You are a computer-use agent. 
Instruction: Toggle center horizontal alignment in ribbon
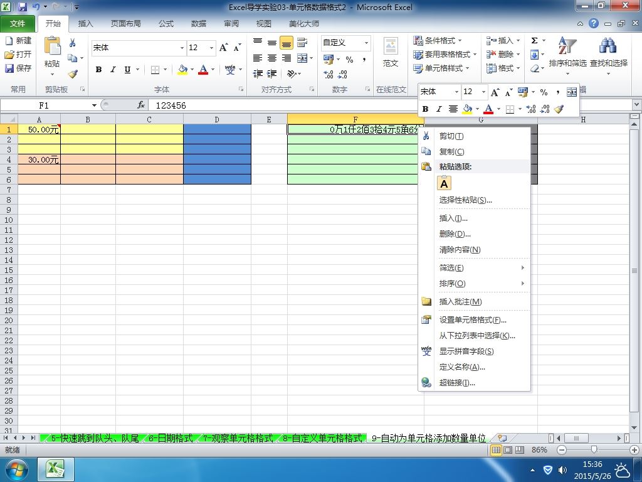point(272,58)
